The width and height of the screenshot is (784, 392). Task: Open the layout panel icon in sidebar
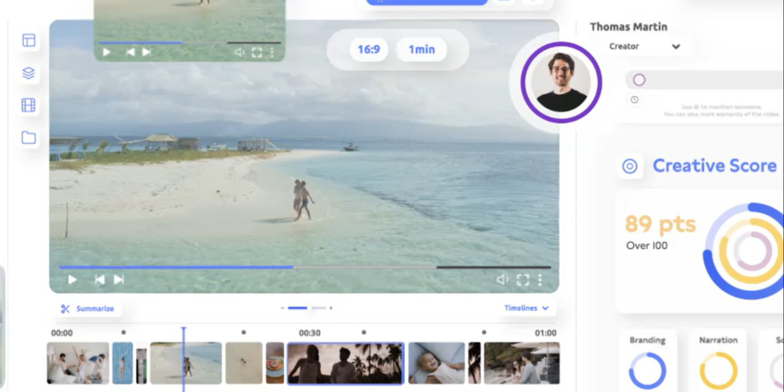click(29, 40)
